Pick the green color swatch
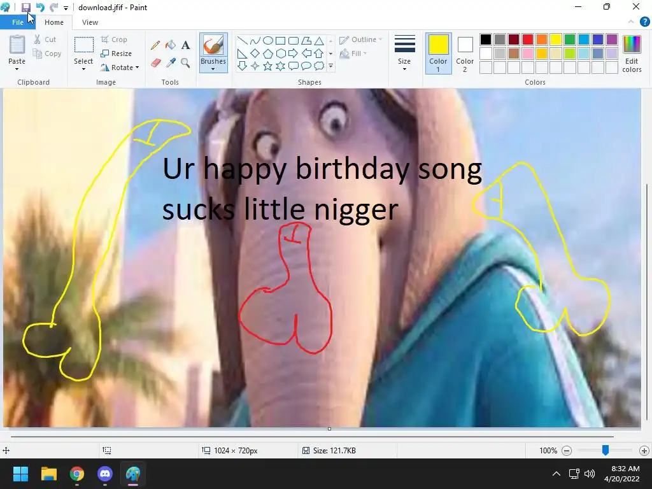The image size is (652, 489). pos(570,39)
